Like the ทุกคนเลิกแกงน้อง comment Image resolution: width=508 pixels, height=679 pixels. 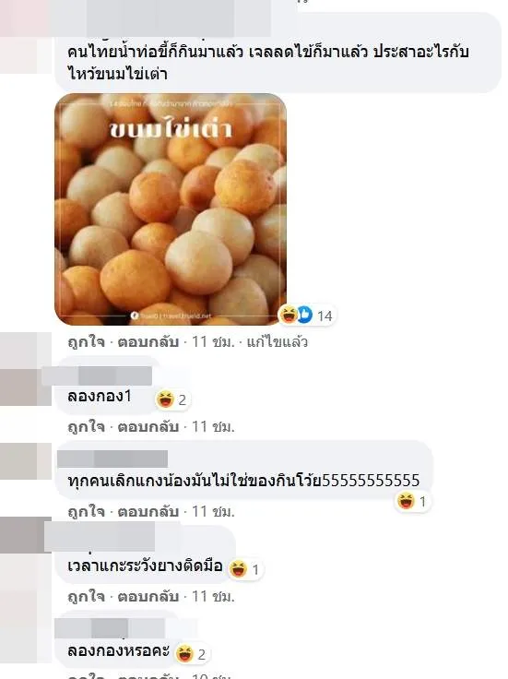tap(86, 512)
